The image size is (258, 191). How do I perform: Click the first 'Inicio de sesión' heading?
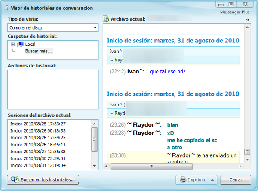pos(173,41)
